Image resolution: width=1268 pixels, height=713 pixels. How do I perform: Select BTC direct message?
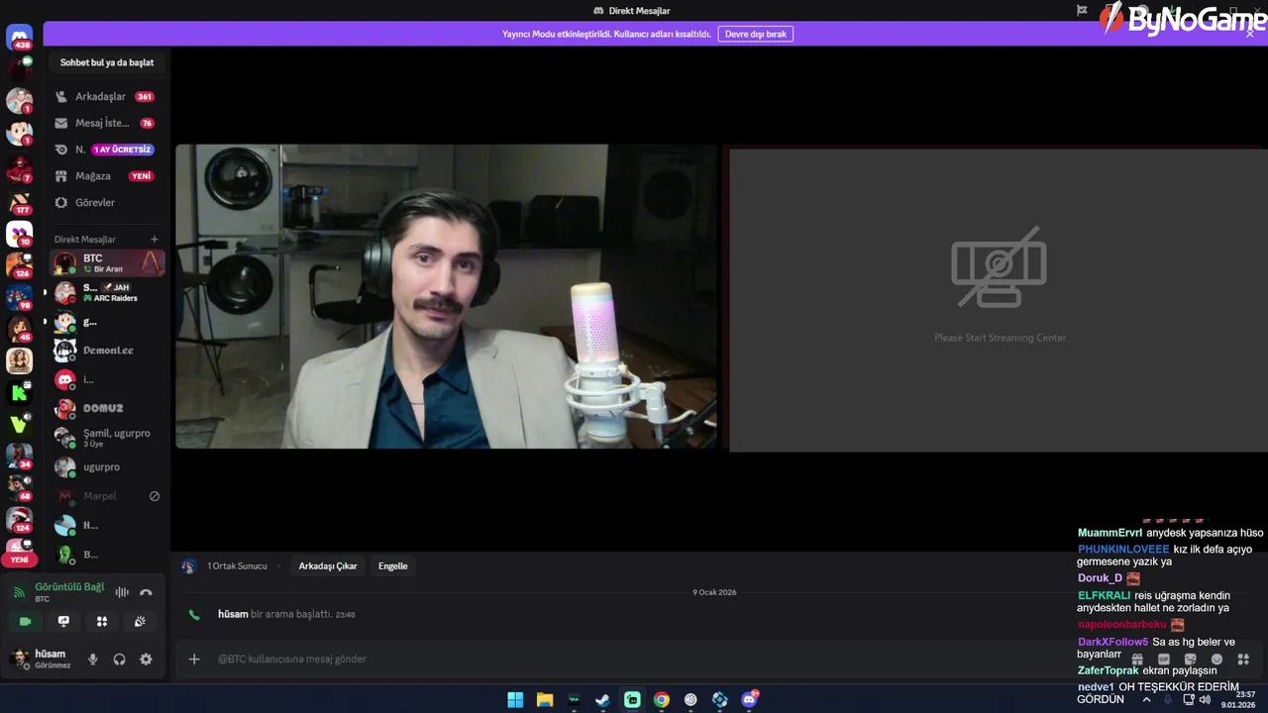point(107,262)
